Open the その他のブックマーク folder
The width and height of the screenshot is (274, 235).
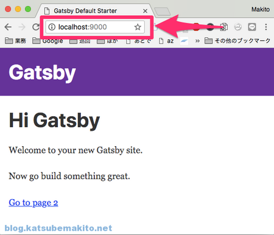click(237, 41)
